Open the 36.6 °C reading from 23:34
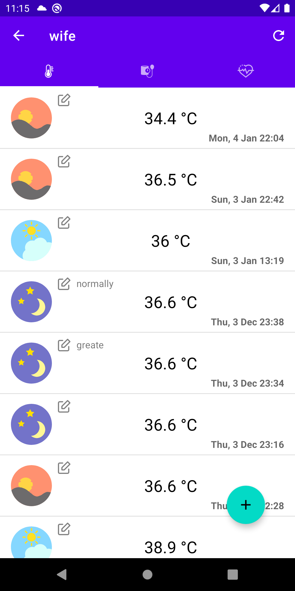The width and height of the screenshot is (295, 591). pyautogui.click(x=170, y=364)
